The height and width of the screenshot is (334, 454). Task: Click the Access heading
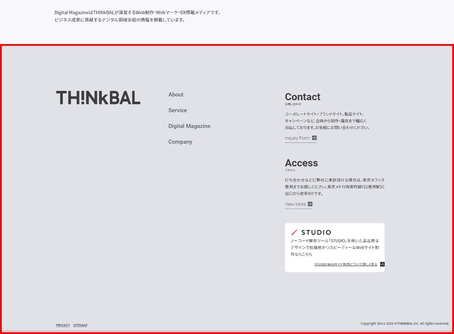[301, 163]
